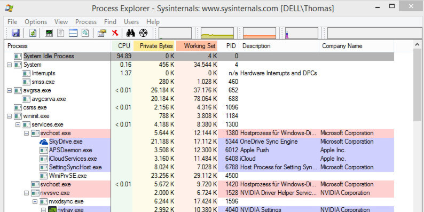
Task: Collapse the avgrsa.exe tree node
Action: 10,91
